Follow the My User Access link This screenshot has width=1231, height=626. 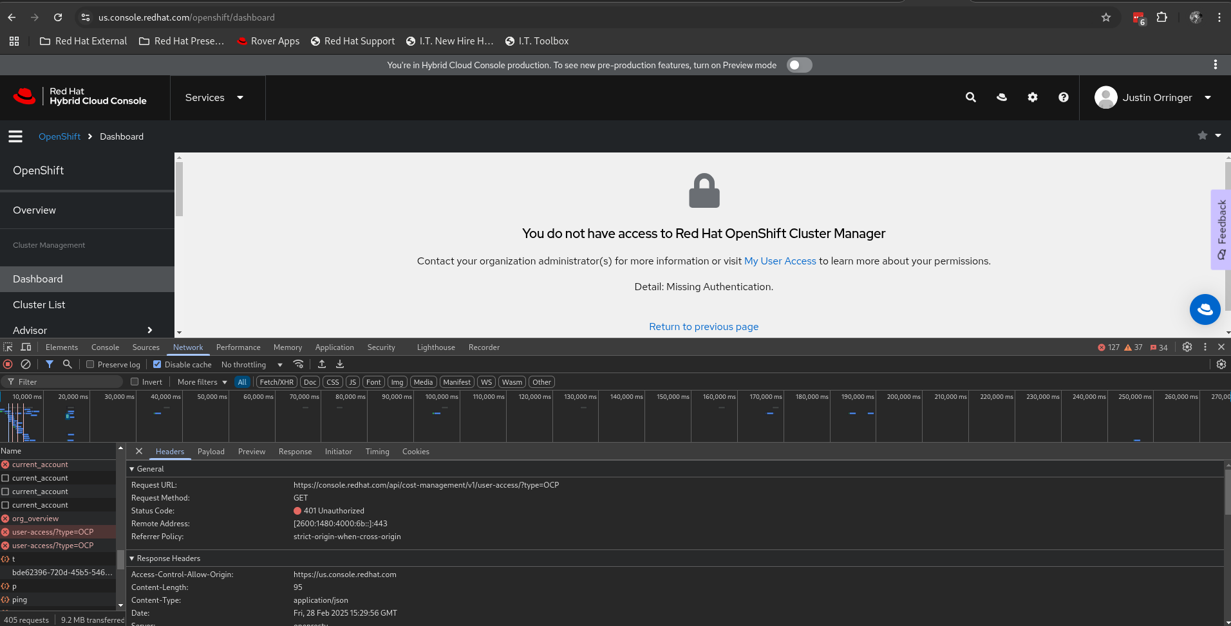pos(780,261)
